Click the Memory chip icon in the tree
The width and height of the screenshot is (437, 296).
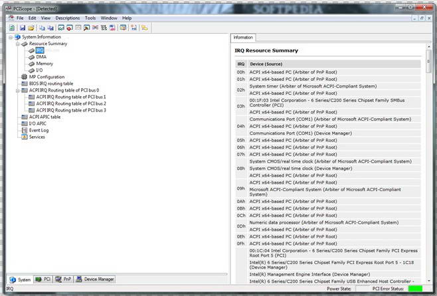(x=31, y=64)
